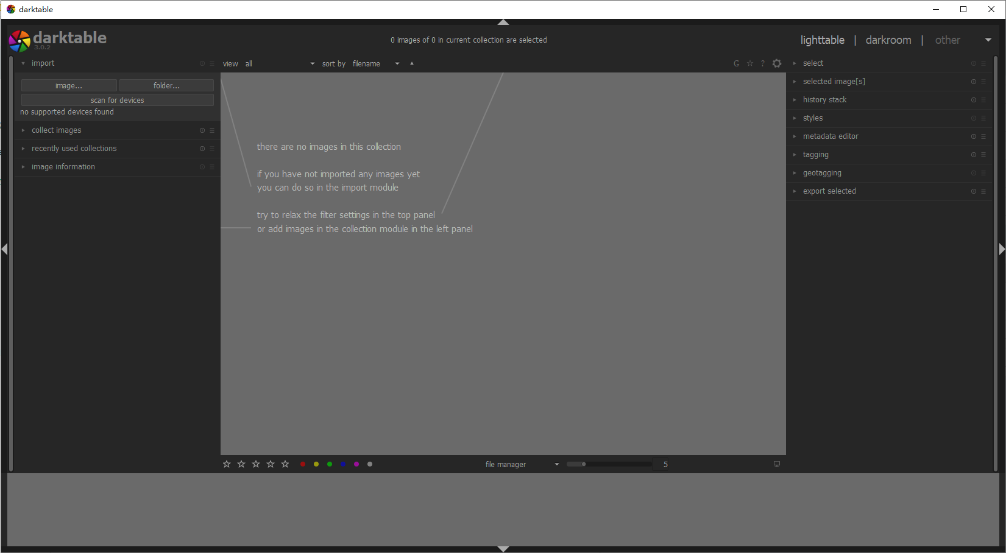Click the first rating star
This screenshot has height=553, width=1006.
[x=227, y=464]
